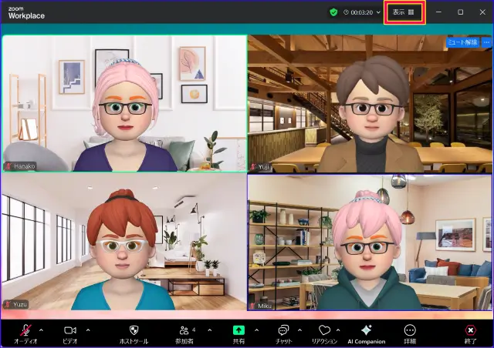Expand the arrow beside 参加者

coord(209,329)
